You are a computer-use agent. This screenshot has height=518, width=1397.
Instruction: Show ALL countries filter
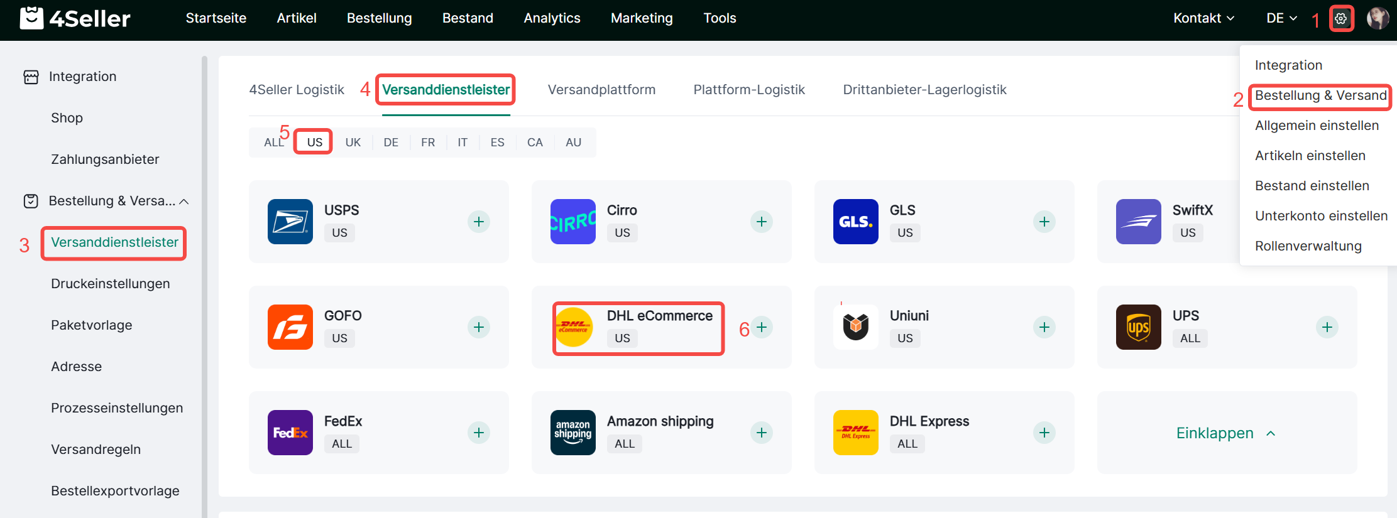coord(273,143)
